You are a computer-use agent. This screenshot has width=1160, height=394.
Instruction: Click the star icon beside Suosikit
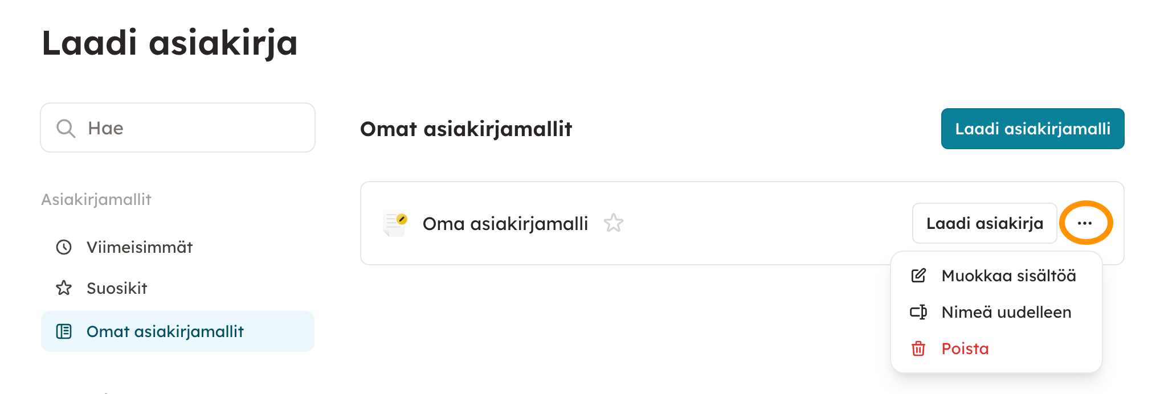tap(64, 288)
